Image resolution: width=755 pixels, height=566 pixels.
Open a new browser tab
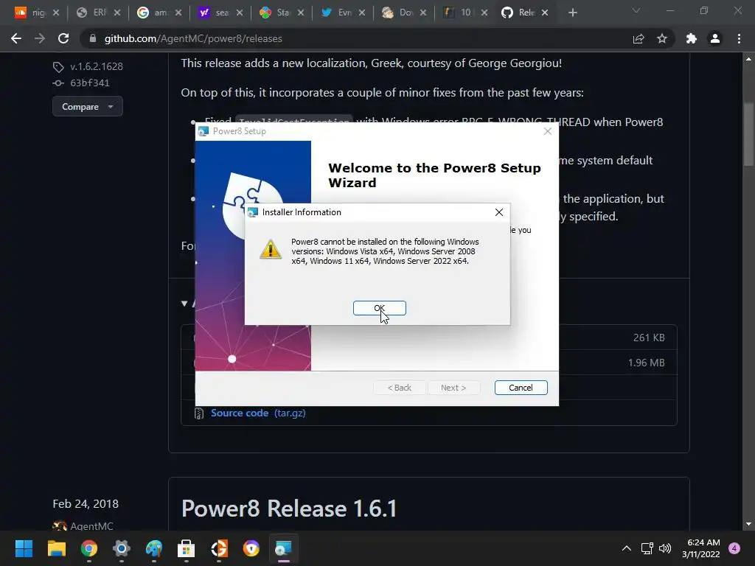[x=572, y=13]
